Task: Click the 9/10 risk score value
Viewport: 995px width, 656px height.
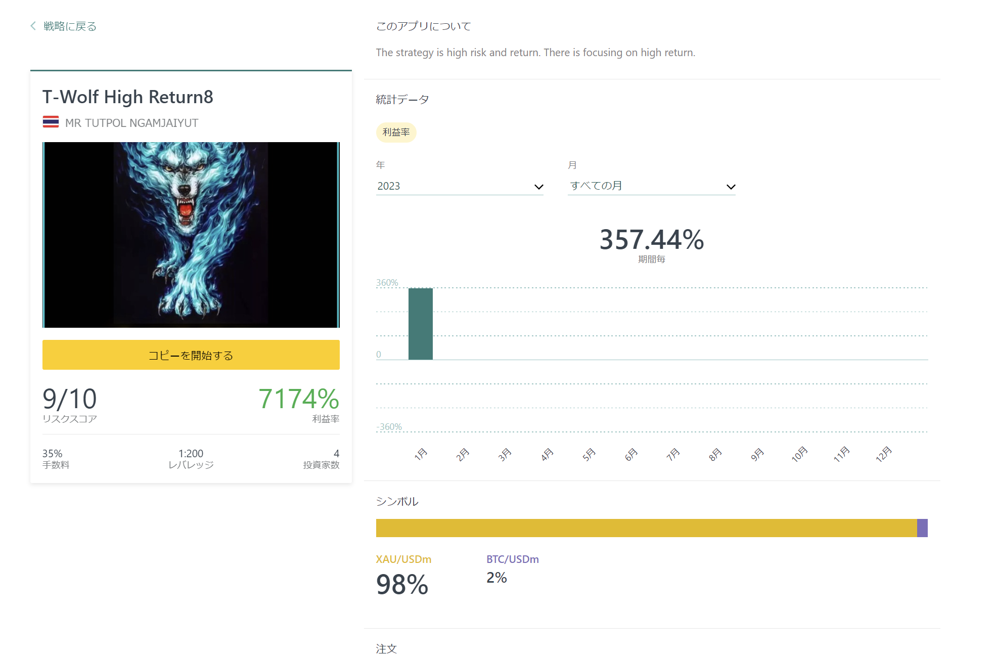Action: (70, 399)
